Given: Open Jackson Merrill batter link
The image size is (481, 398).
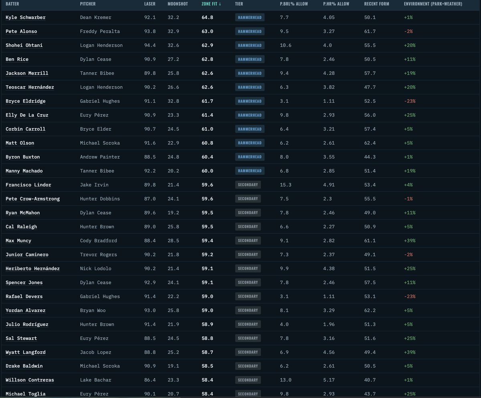Looking at the screenshot, I should (27, 73).
